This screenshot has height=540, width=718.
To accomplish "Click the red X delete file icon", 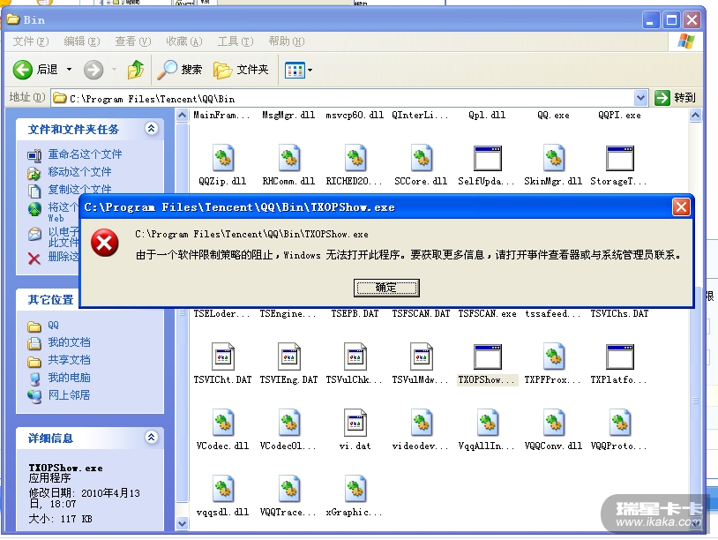I will (x=34, y=259).
